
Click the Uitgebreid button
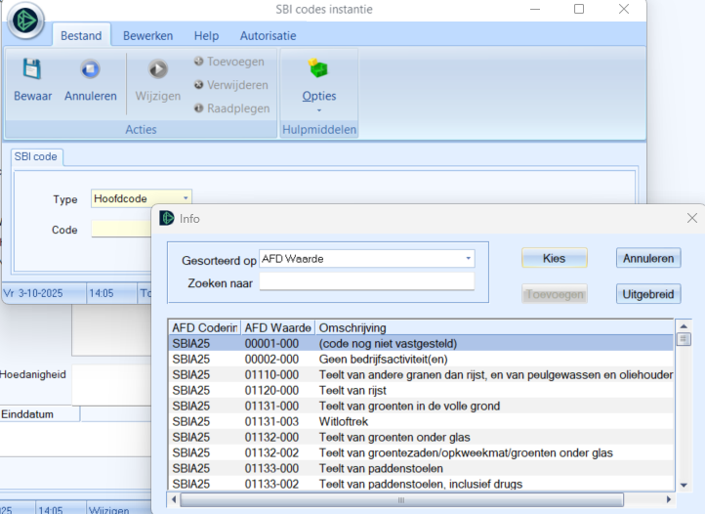click(648, 294)
